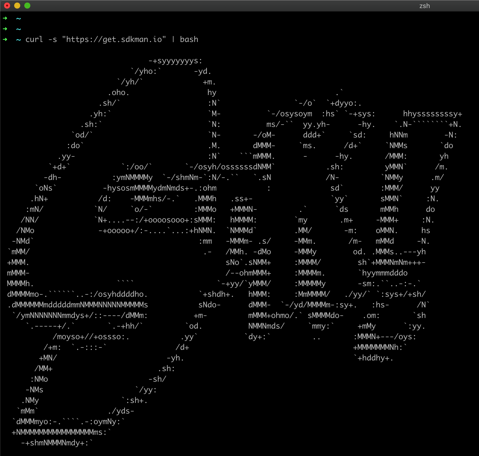This screenshot has height=456, width=479.
Task: Click the green prompt arrow on the first line
Action: pos(5,18)
